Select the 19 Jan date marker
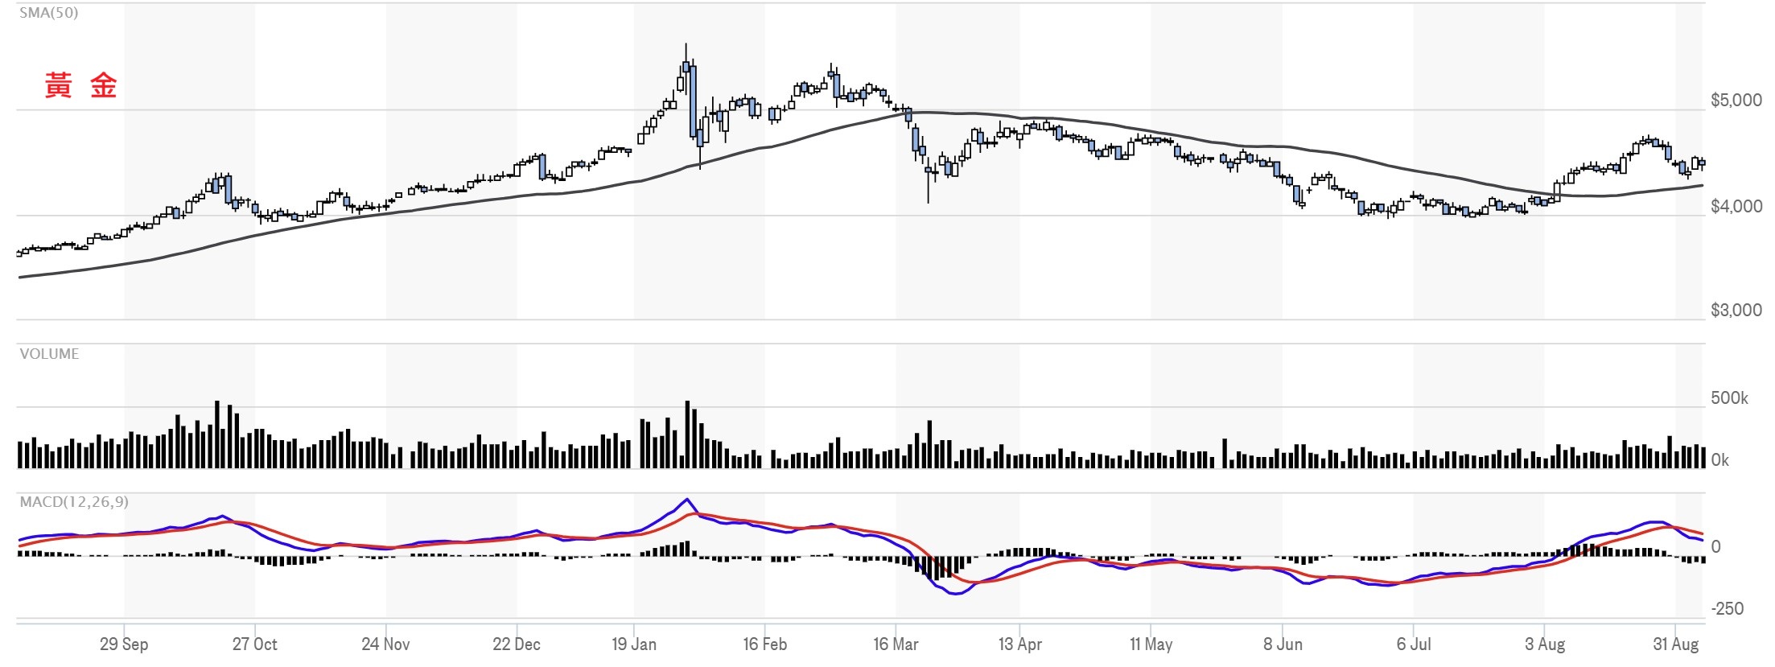This screenshot has width=1775, height=667. (x=634, y=644)
